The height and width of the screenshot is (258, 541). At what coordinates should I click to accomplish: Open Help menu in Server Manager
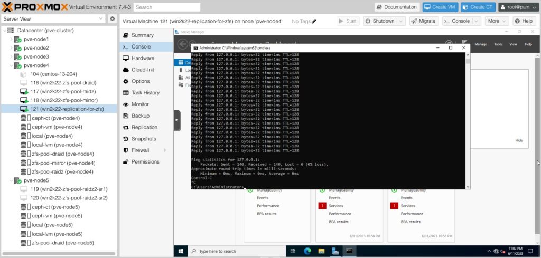[528, 44]
